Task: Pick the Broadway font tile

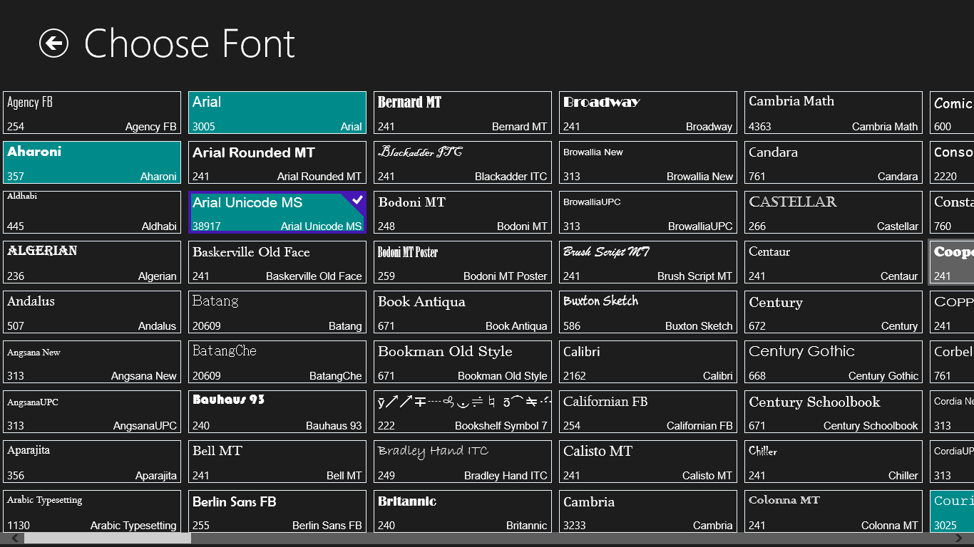Action: (x=648, y=113)
